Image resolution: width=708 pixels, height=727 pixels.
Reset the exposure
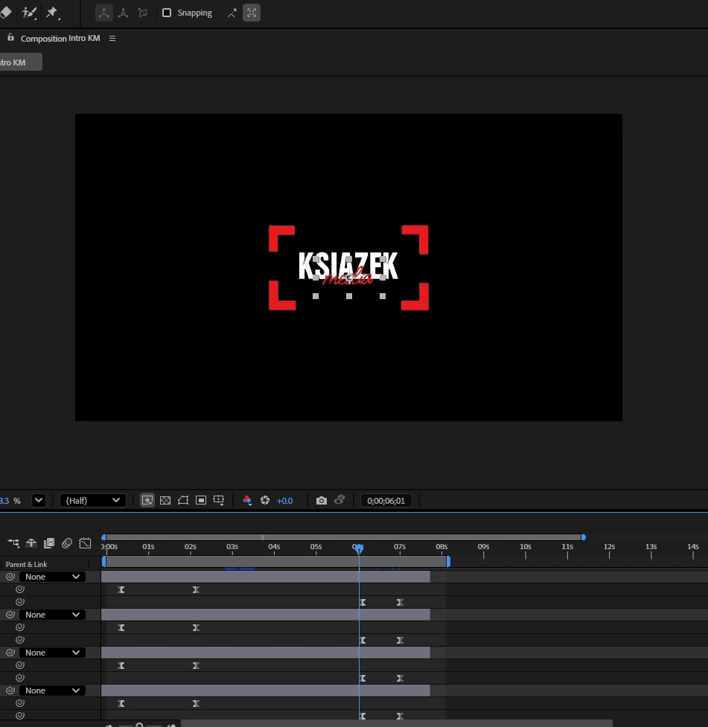(x=265, y=500)
